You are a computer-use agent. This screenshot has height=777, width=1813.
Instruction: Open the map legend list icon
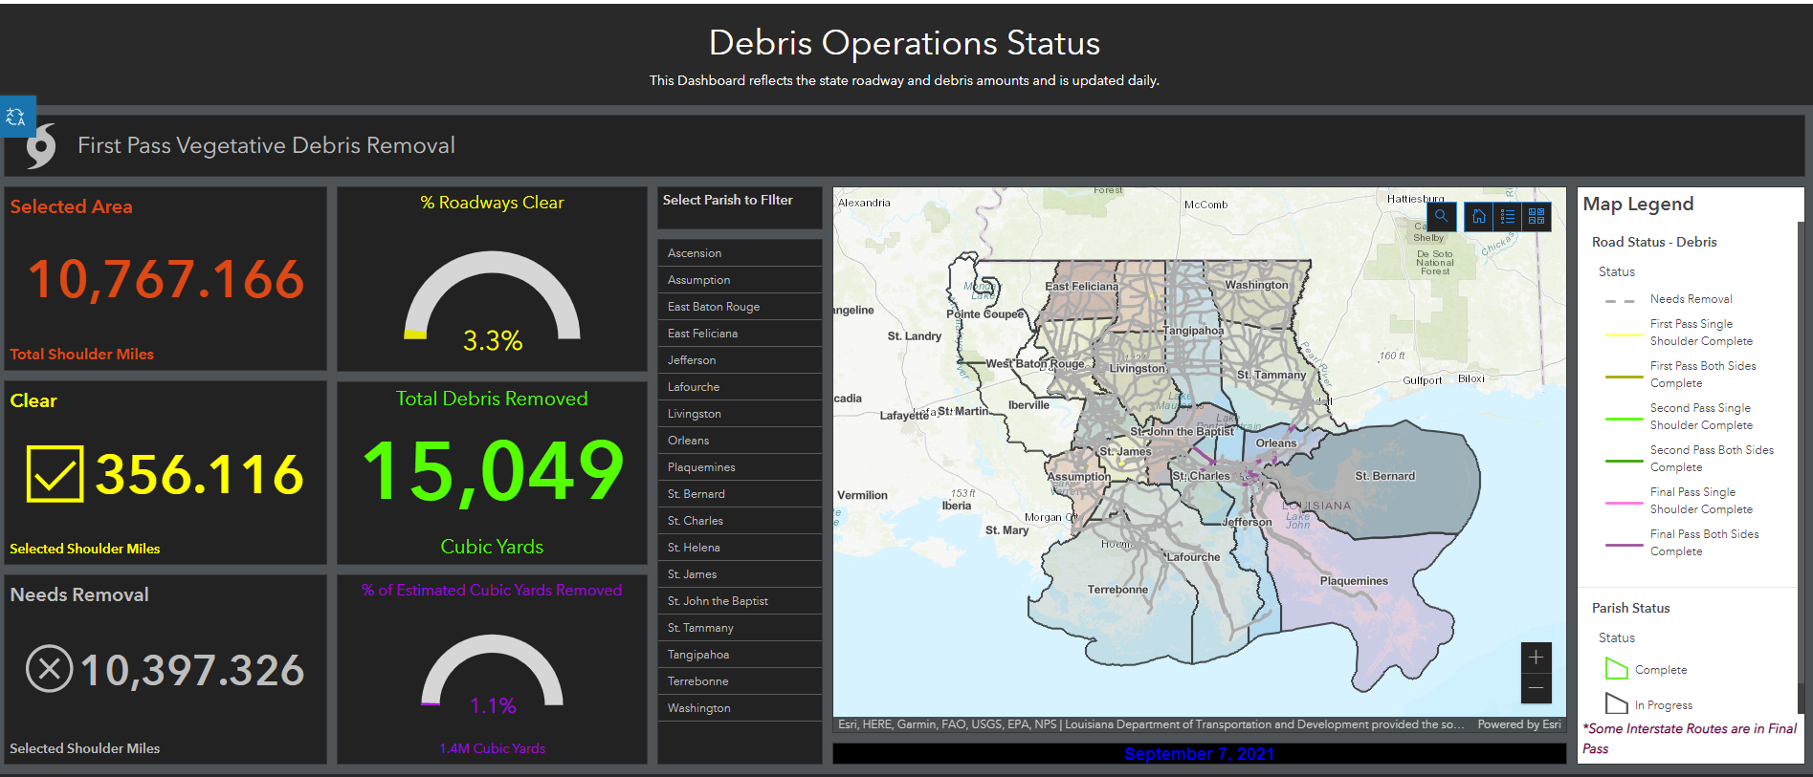pyautogui.click(x=1508, y=217)
